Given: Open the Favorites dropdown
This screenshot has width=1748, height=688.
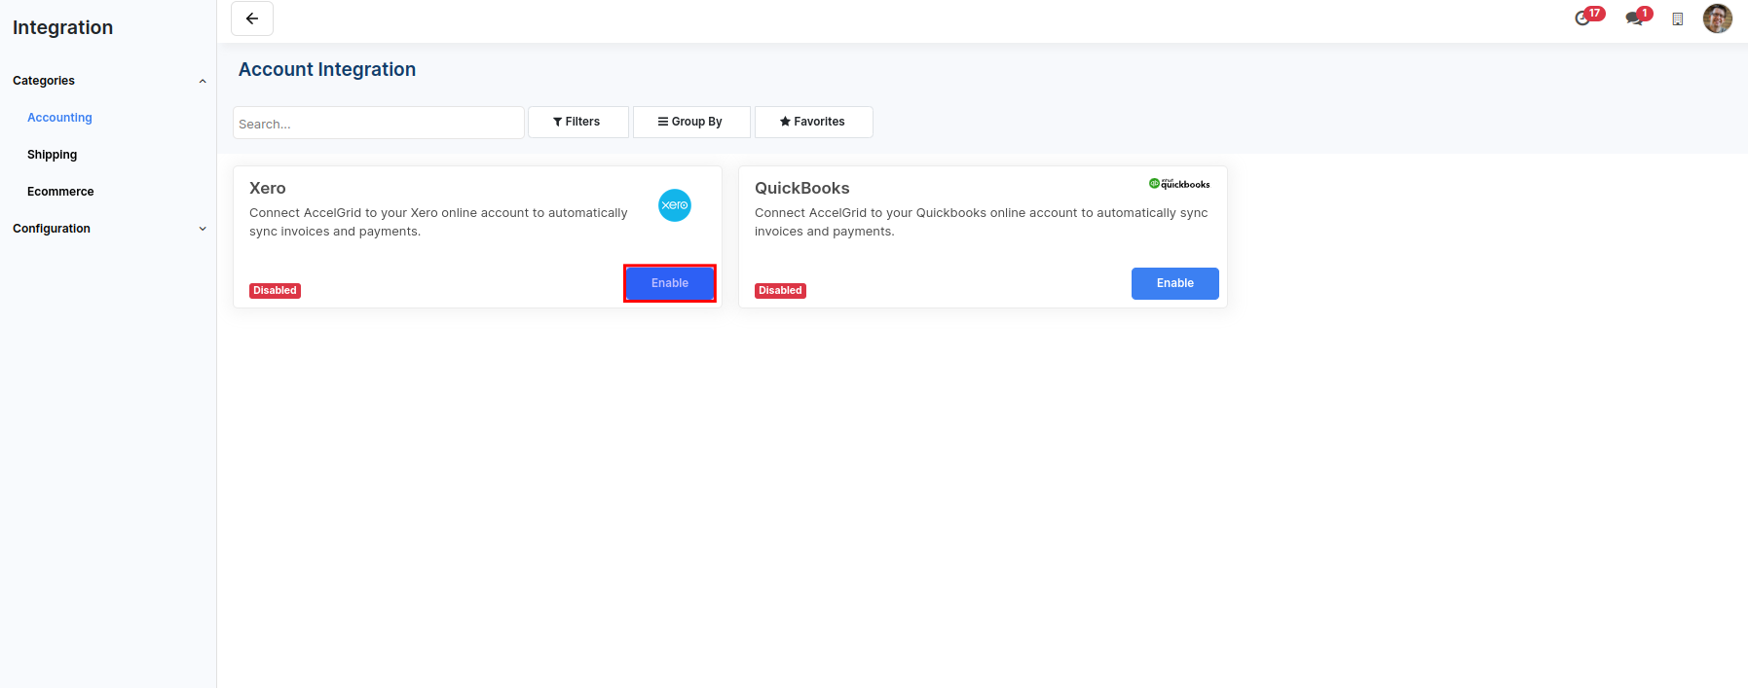Looking at the screenshot, I should click(x=813, y=122).
